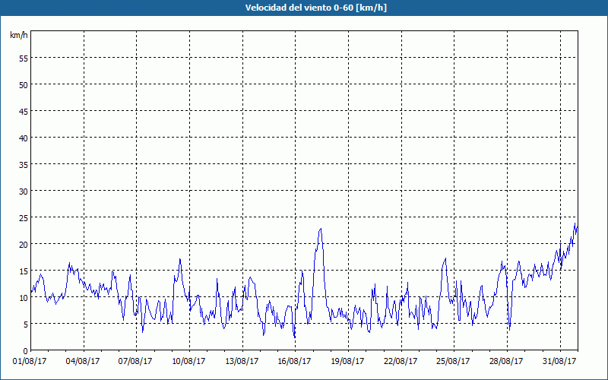Select the 35 value on the y-axis

pos(24,166)
